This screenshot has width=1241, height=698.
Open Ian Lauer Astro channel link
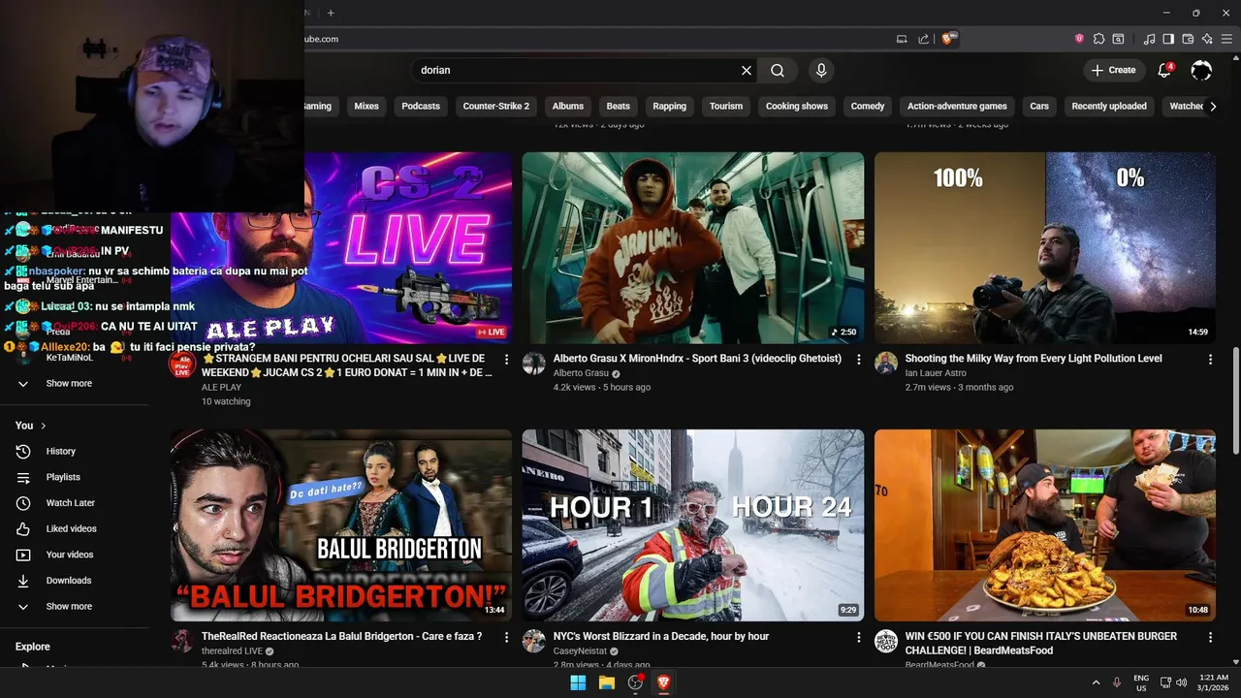[x=936, y=373]
